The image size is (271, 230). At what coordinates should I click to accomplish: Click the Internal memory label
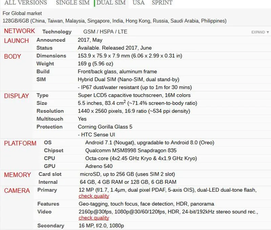[48, 182]
